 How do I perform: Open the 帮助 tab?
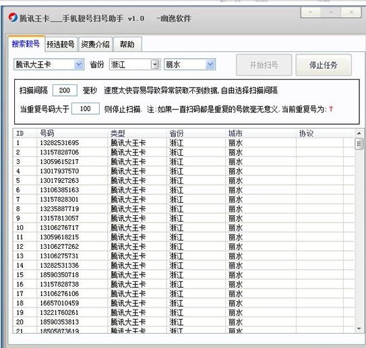127,44
